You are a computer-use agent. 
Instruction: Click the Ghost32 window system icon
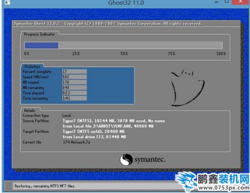[x=7, y=2]
